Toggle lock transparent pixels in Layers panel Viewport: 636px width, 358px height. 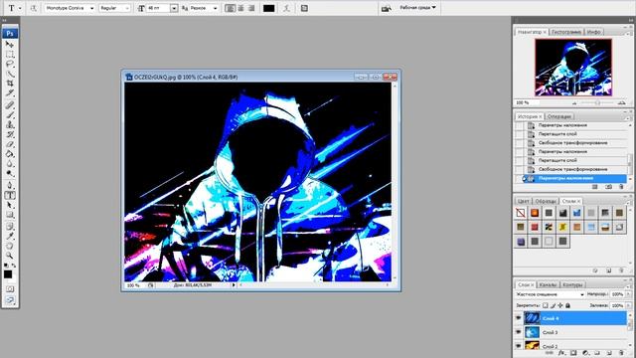(x=546, y=305)
